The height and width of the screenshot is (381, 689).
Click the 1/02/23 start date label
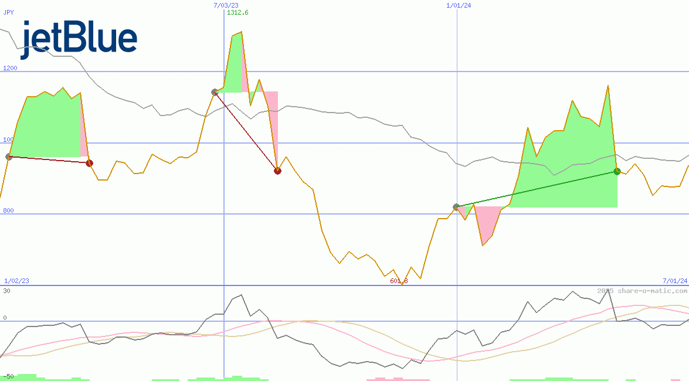[16, 281]
